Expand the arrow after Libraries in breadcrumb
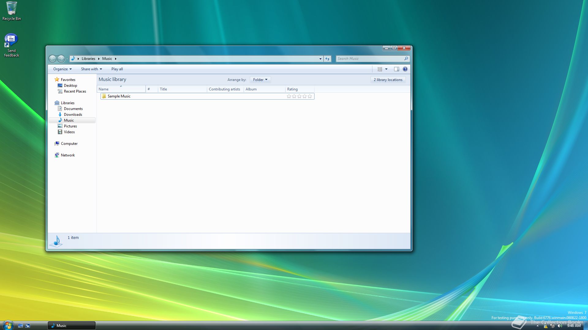The image size is (588, 330). (99, 59)
